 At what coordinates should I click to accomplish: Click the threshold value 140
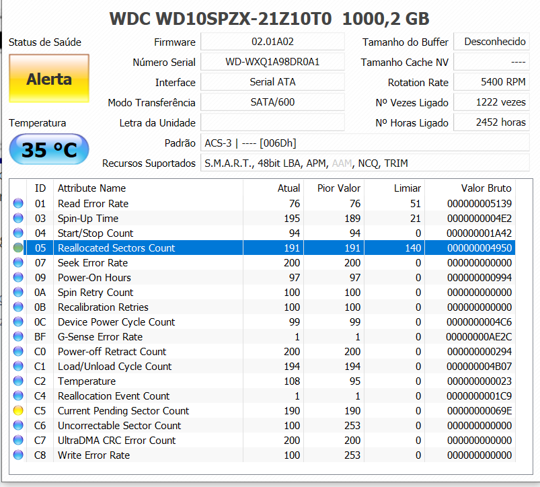[413, 248]
